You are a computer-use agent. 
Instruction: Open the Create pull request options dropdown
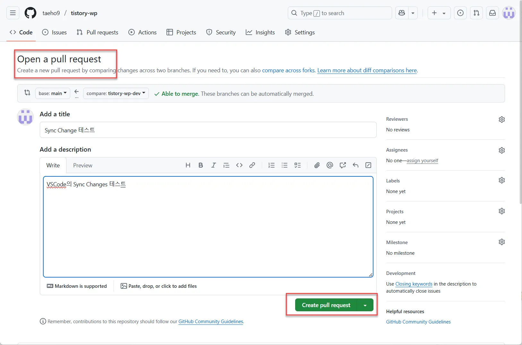(x=365, y=305)
